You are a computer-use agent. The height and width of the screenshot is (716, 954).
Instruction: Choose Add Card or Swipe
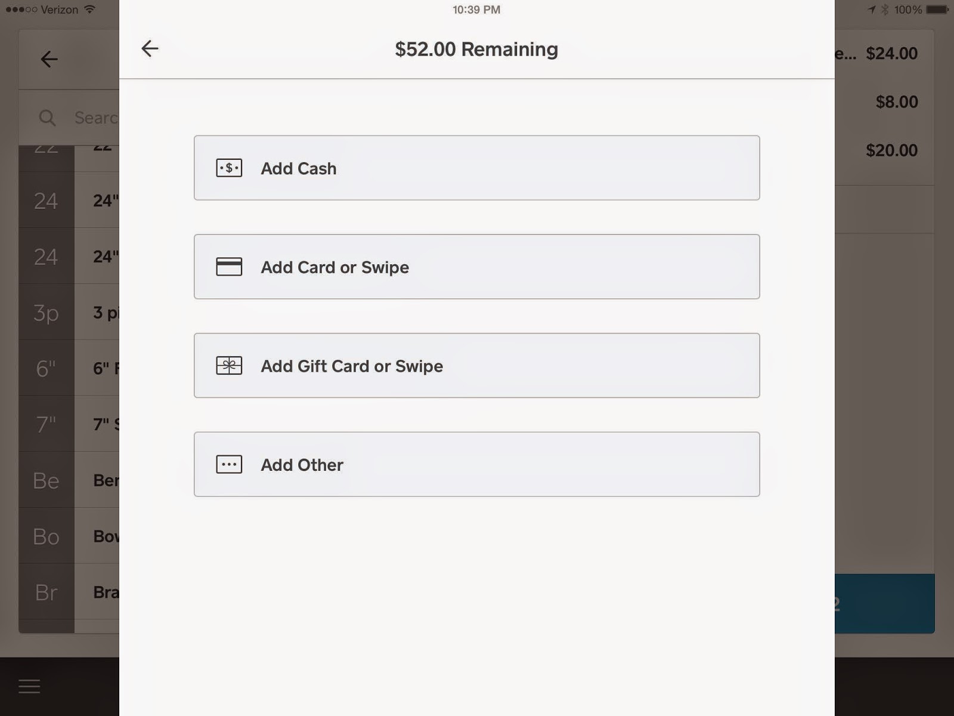pyautogui.click(x=476, y=267)
